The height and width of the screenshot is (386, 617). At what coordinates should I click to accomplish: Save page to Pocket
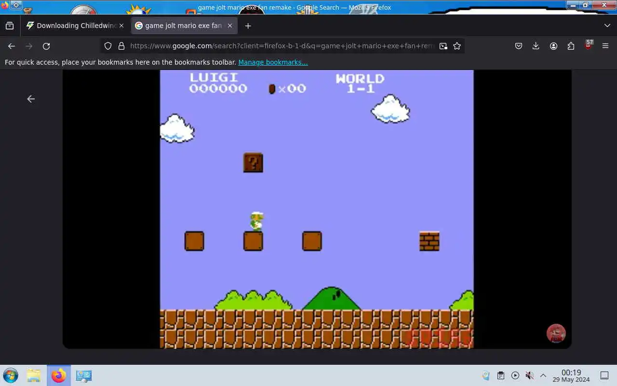point(519,46)
